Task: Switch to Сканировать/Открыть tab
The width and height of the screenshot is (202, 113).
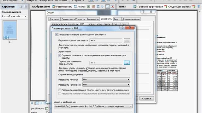Action: 73,19
